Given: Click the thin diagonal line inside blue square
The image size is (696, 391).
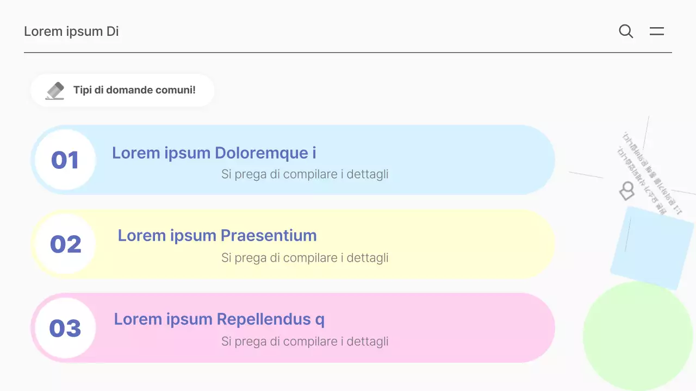Looking at the screenshot, I should click(627, 235).
